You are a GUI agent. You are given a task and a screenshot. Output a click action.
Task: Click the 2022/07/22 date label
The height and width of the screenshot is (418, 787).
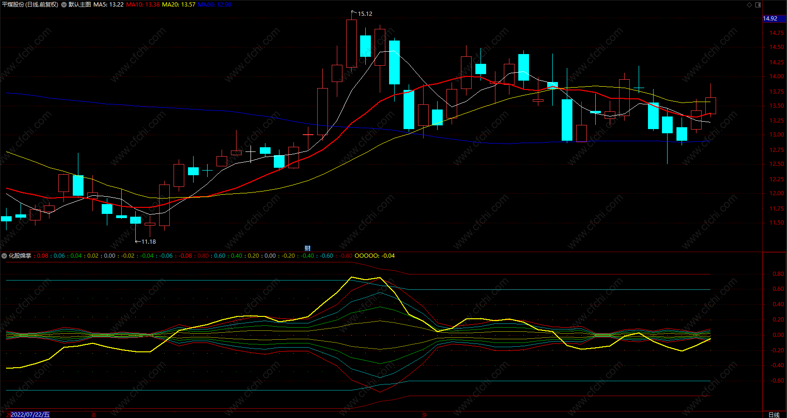click(x=30, y=415)
